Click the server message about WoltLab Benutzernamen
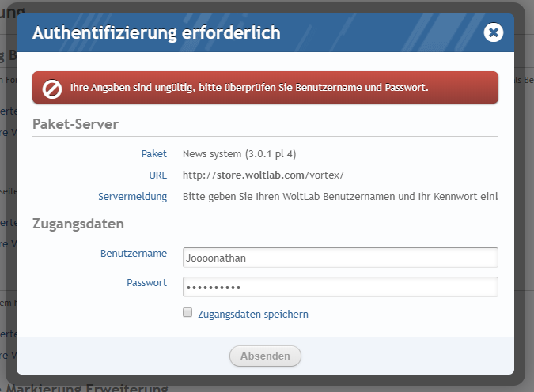Viewport: 534px width, 392px height. (x=340, y=196)
